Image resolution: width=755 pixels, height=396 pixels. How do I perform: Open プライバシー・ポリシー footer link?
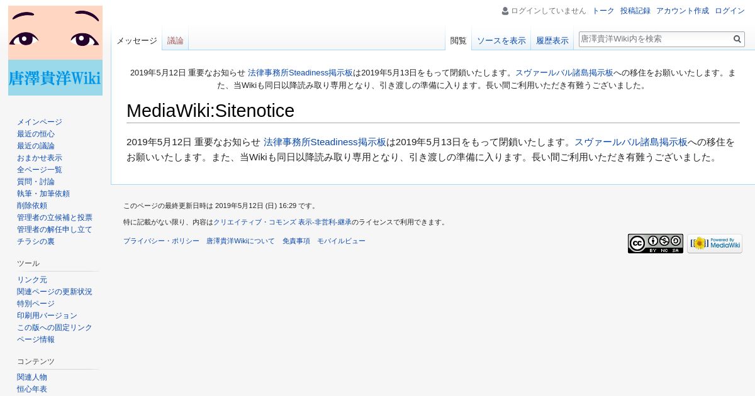(x=161, y=241)
